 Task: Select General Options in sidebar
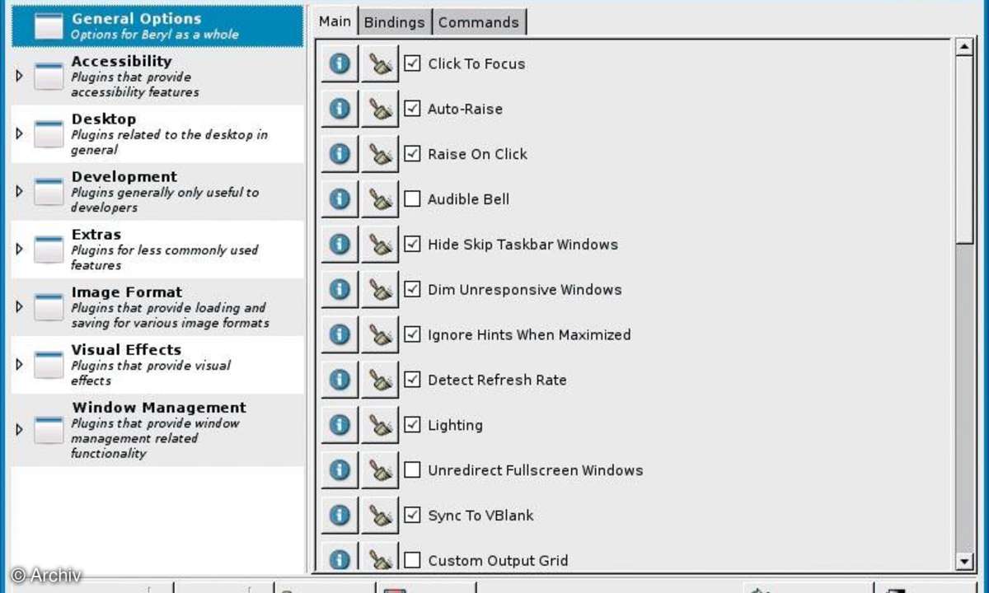157,26
